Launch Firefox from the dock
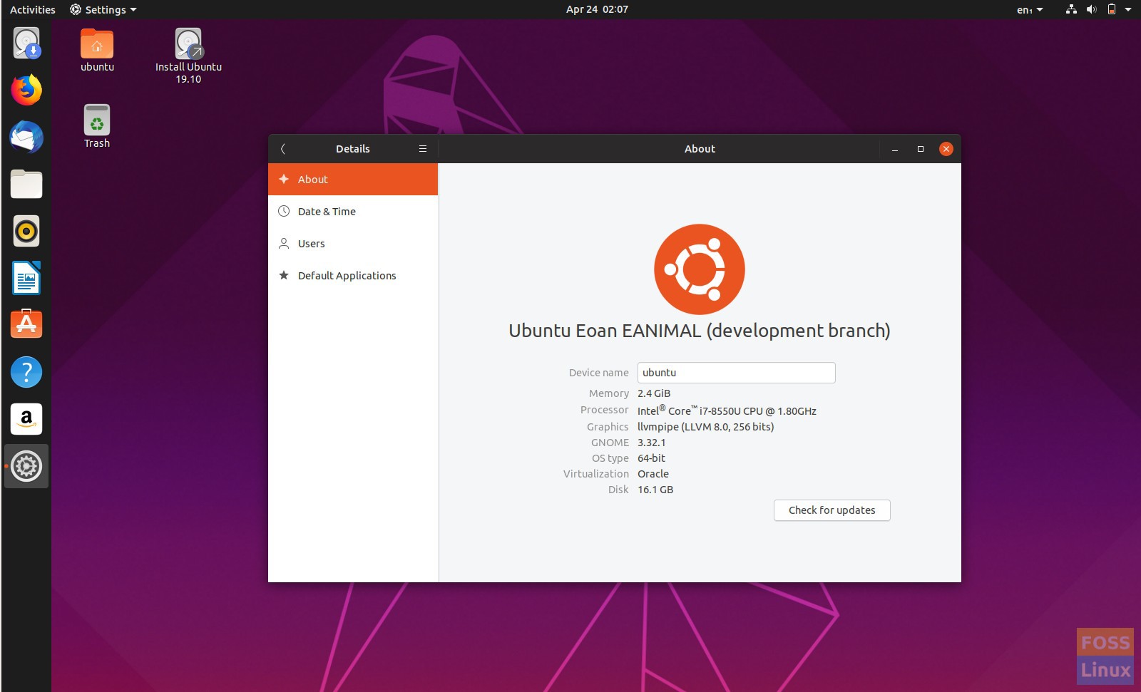1141x692 pixels. 26,91
